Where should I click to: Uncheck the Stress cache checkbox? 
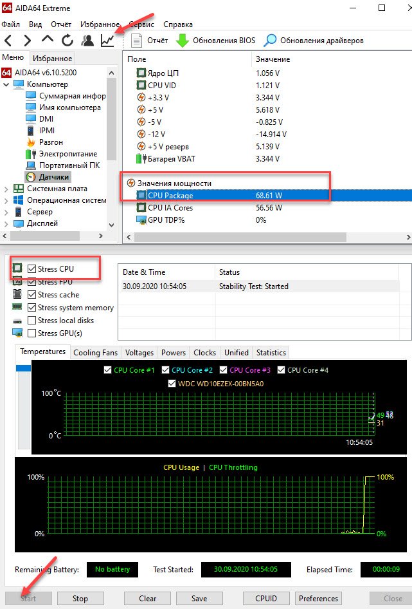[31, 294]
